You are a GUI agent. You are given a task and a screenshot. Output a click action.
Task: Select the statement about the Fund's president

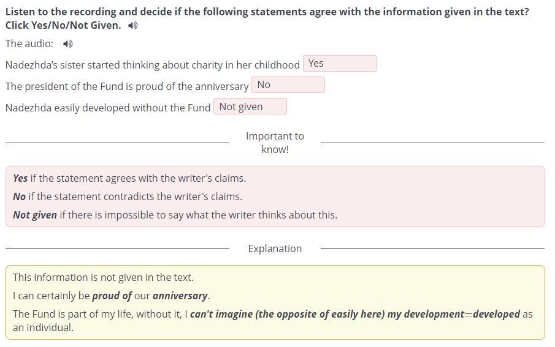tap(127, 86)
